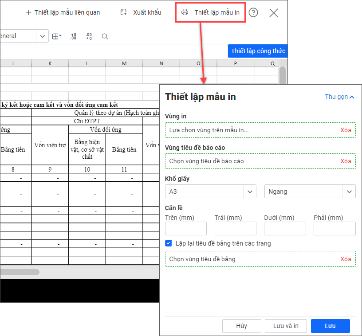Click the decrease decimal places icon
The width and height of the screenshot is (362, 336).
89,36
